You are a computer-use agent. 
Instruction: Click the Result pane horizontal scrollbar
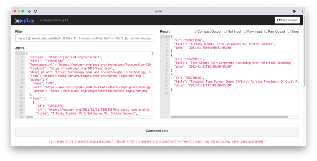click(229, 117)
